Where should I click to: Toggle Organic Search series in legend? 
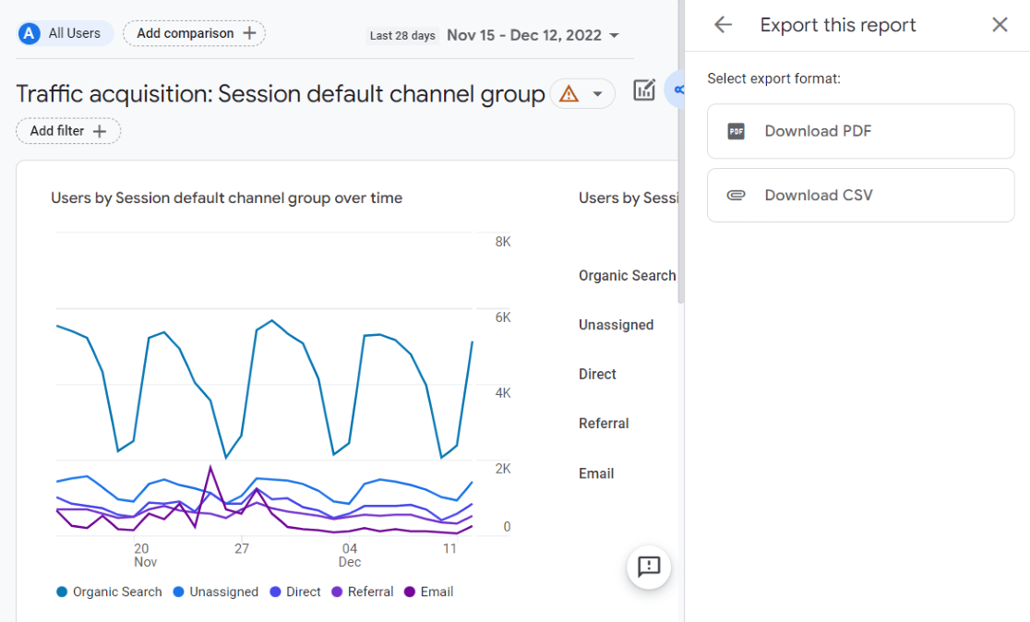coord(109,592)
